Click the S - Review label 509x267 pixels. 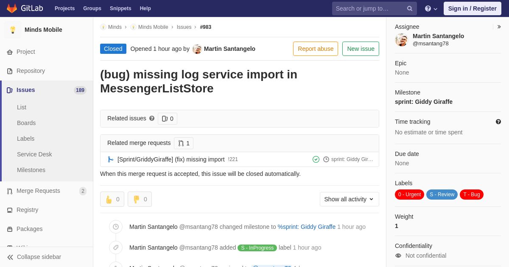tap(442, 195)
